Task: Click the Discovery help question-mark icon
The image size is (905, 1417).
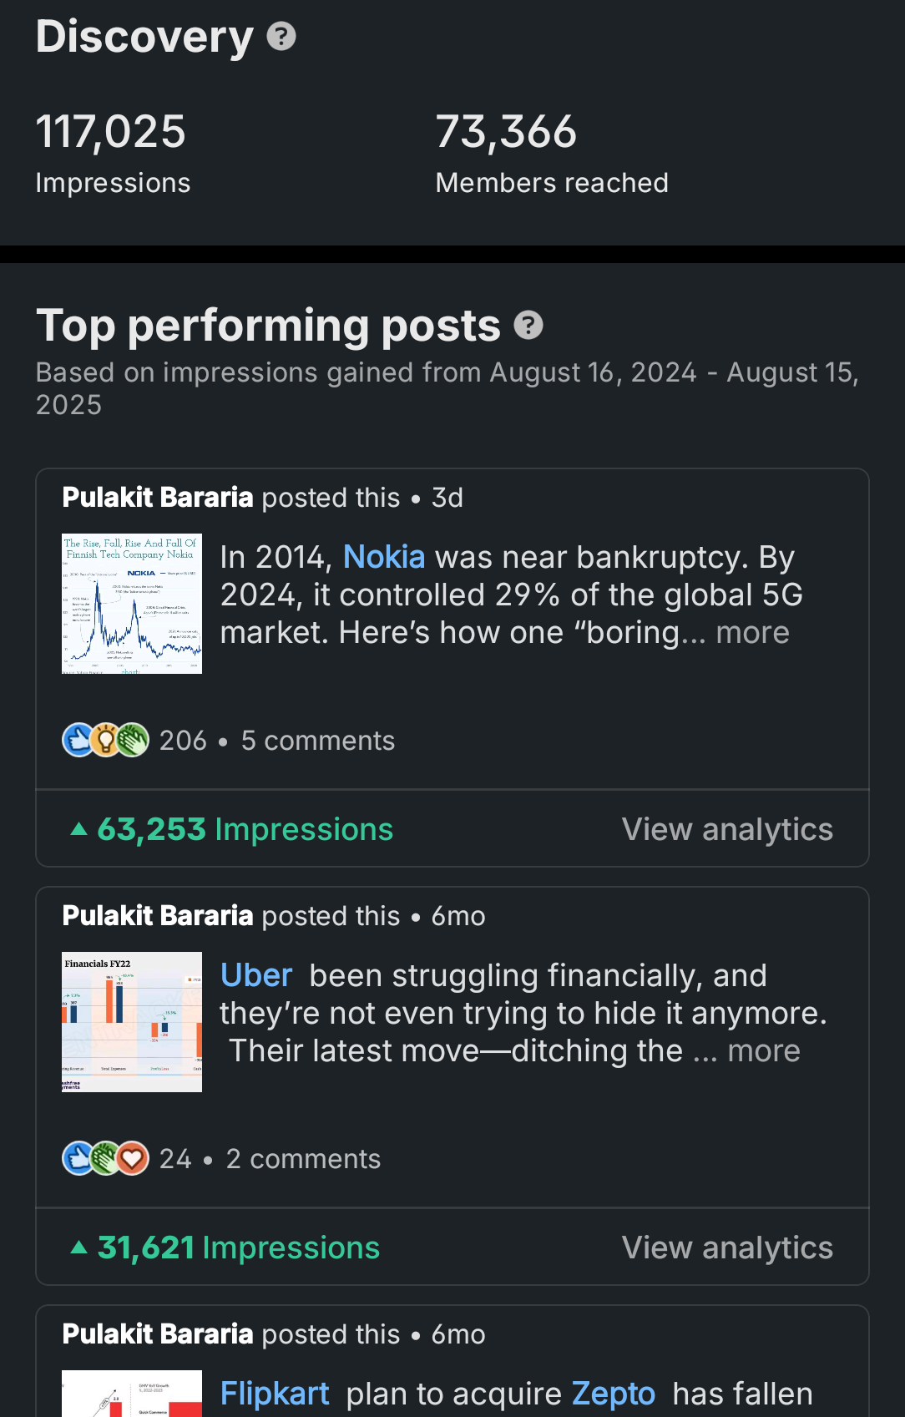Action: pyautogui.click(x=281, y=37)
